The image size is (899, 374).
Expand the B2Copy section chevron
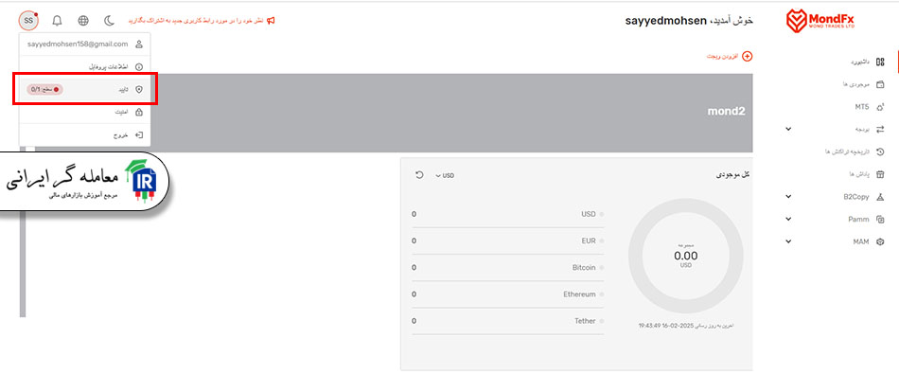click(x=788, y=197)
